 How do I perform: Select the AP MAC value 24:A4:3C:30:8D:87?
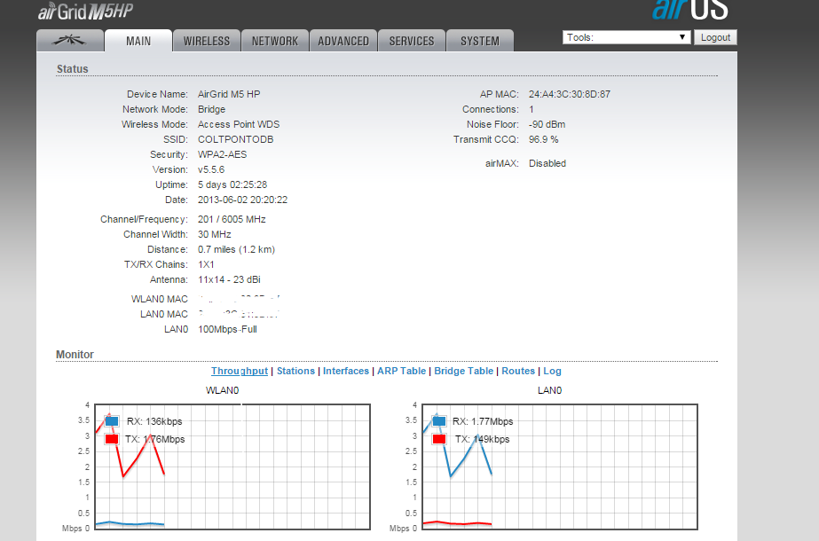tap(570, 94)
